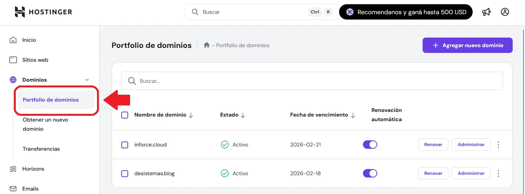Select Portfolio de dominios menu item
Image resolution: width=525 pixels, height=194 pixels.
pyautogui.click(x=56, y=100)
